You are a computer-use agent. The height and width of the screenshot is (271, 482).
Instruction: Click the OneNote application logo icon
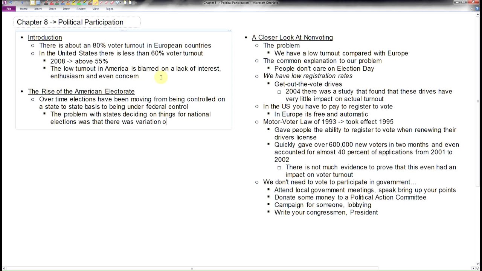(x=4, y=3)
